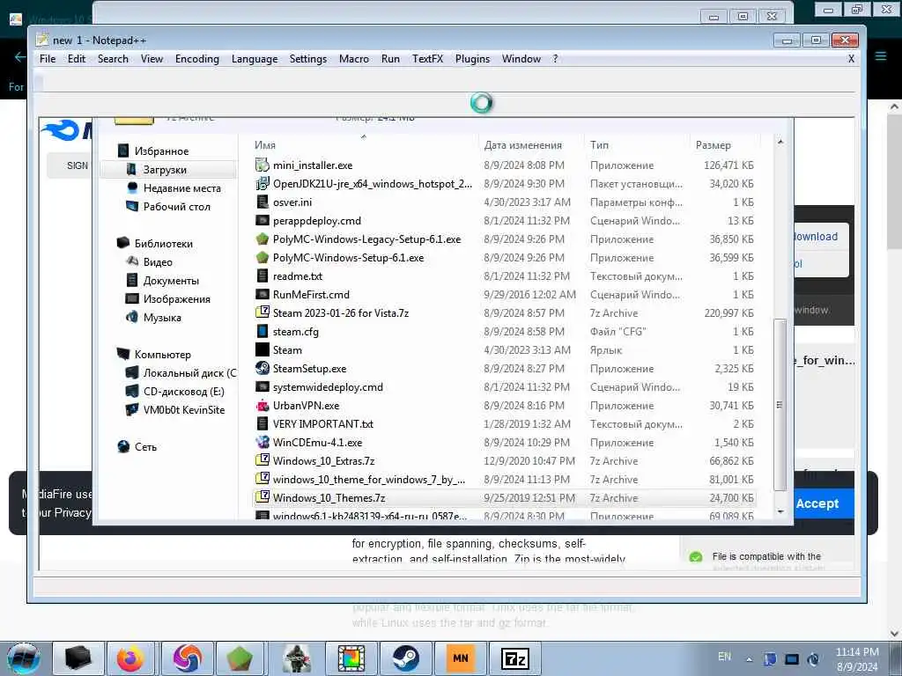Viewport: 902px width, 676px height.
Task: Open Библиотеки in the navigation pane
Action: (163, 243)
